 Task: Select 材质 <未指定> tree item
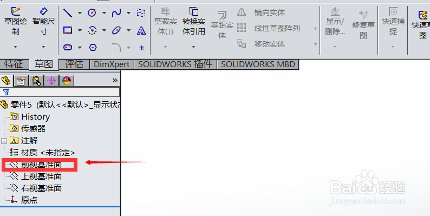coord(42,153)
